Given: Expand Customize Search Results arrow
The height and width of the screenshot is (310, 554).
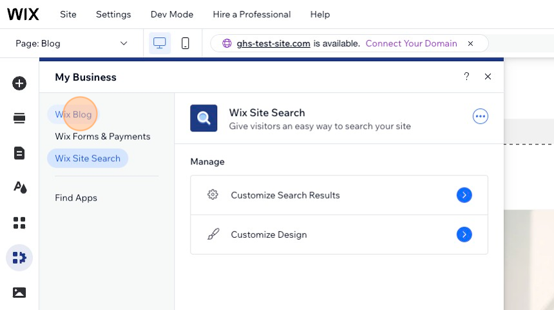Looking at the screenshot, I should [x=464, y=195].
